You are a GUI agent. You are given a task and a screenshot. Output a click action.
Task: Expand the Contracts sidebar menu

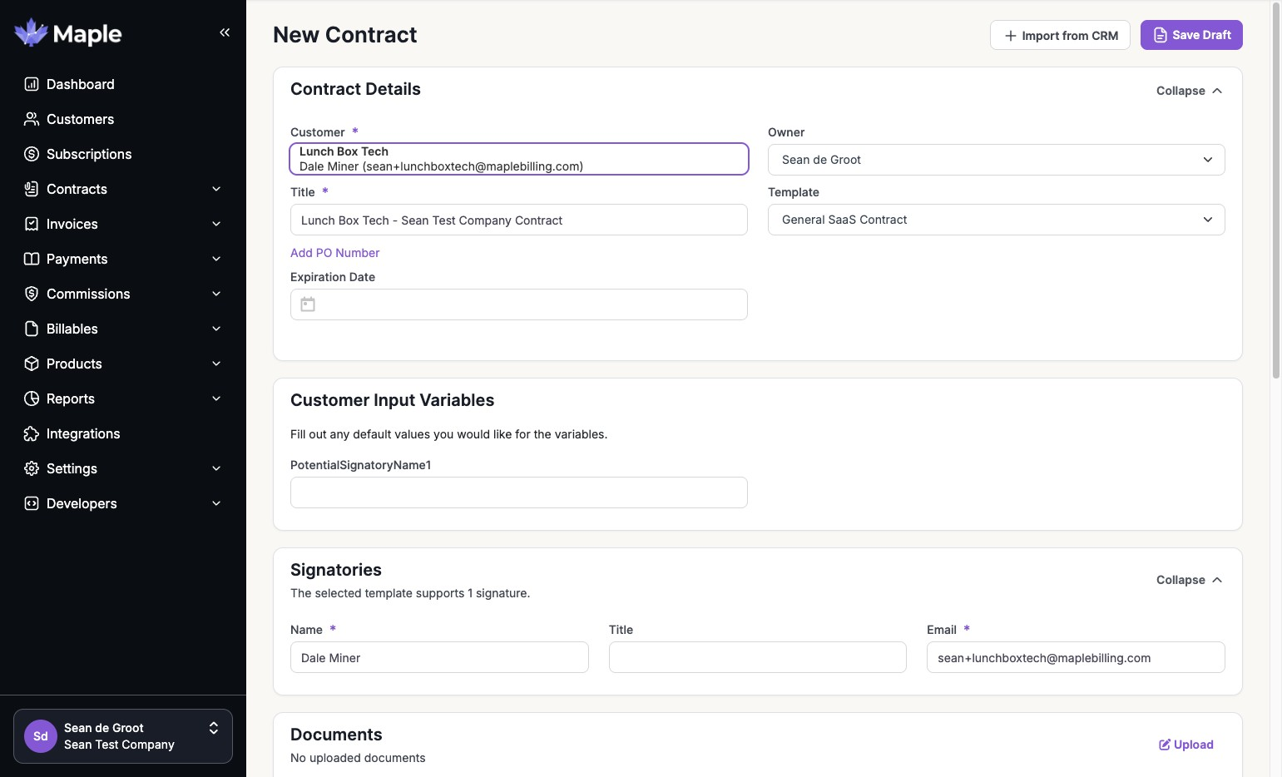point(216,189)
